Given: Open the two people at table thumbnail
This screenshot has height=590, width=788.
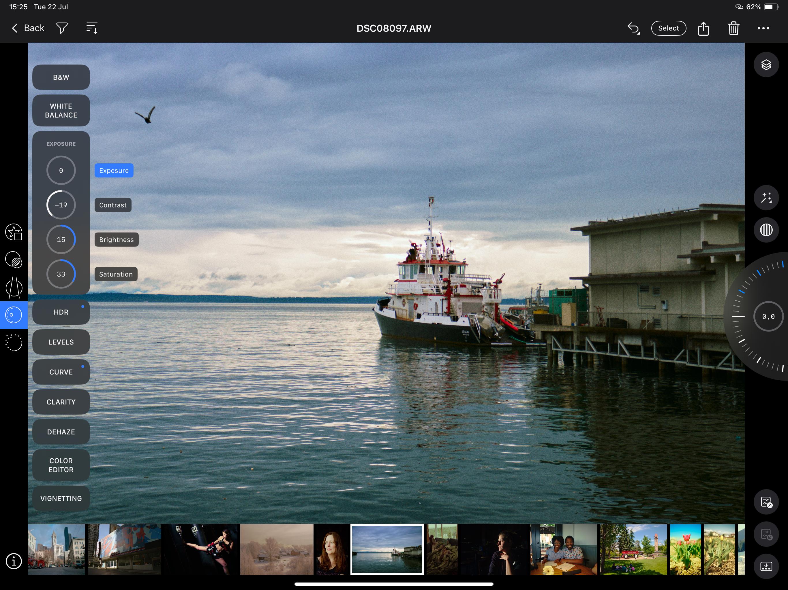Looking at the screenshot, I should 564,549.
